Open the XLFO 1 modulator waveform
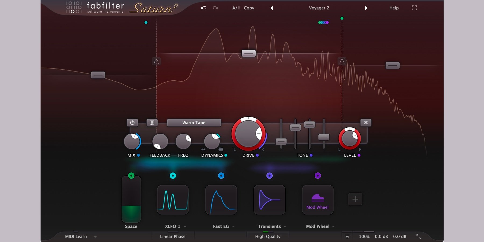The width and height of the screenshot is (484, 242). tap(173, 200)
